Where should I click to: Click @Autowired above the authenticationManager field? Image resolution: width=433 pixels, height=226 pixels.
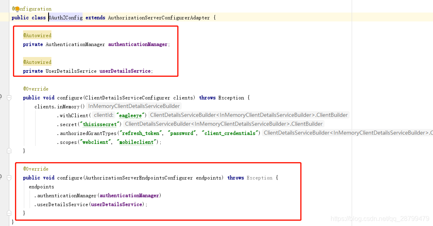pos(37,35)
